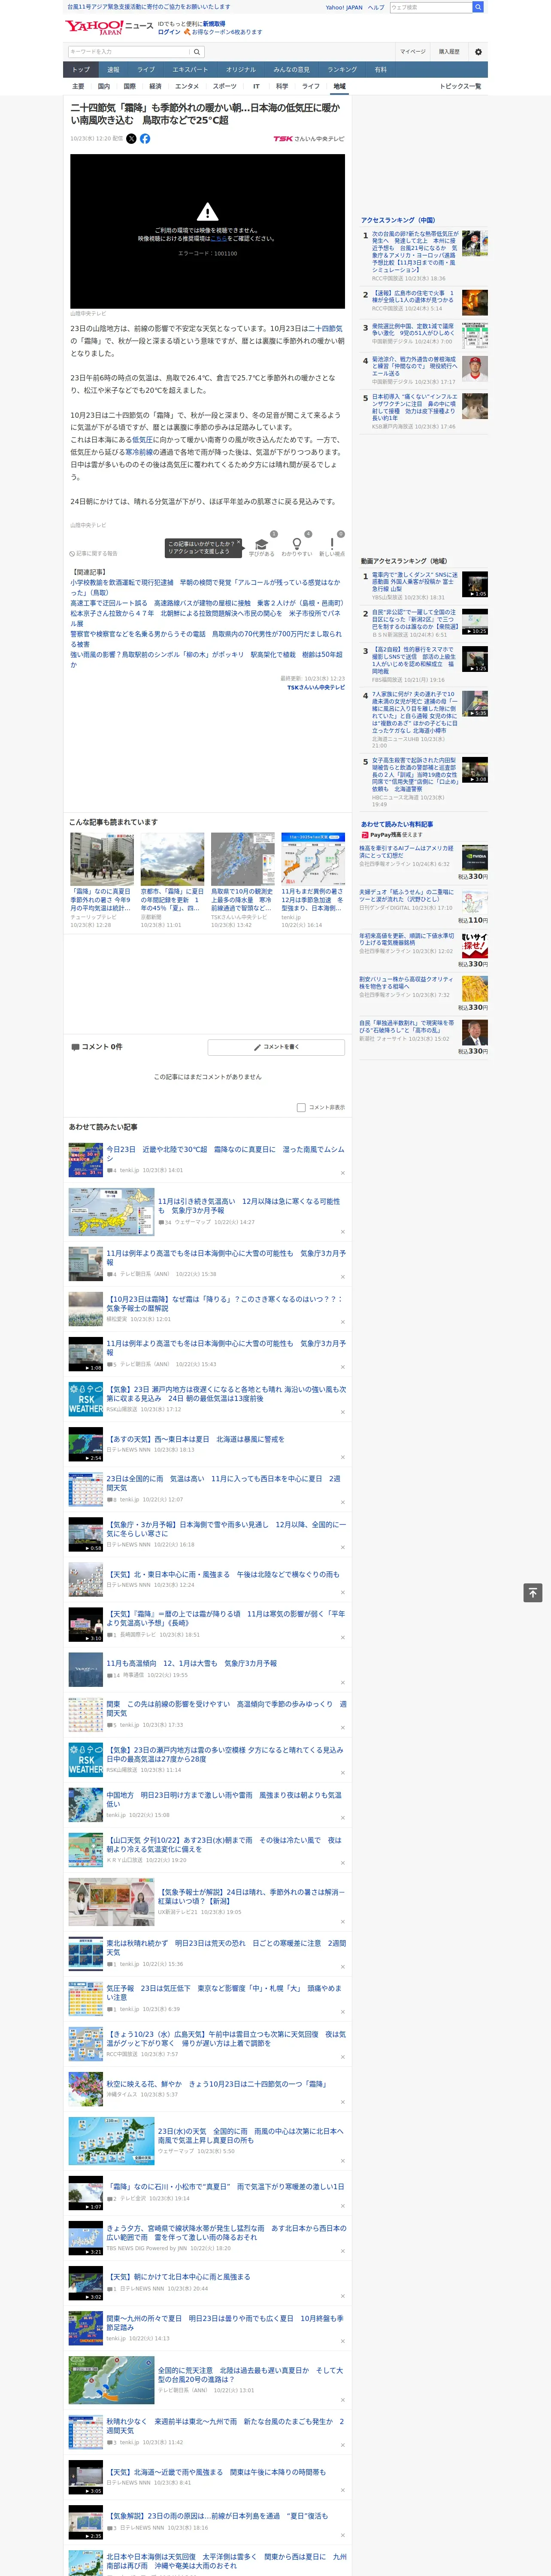Click the 新しい視点 exclamation reaction icon

[x=332, y=544]
